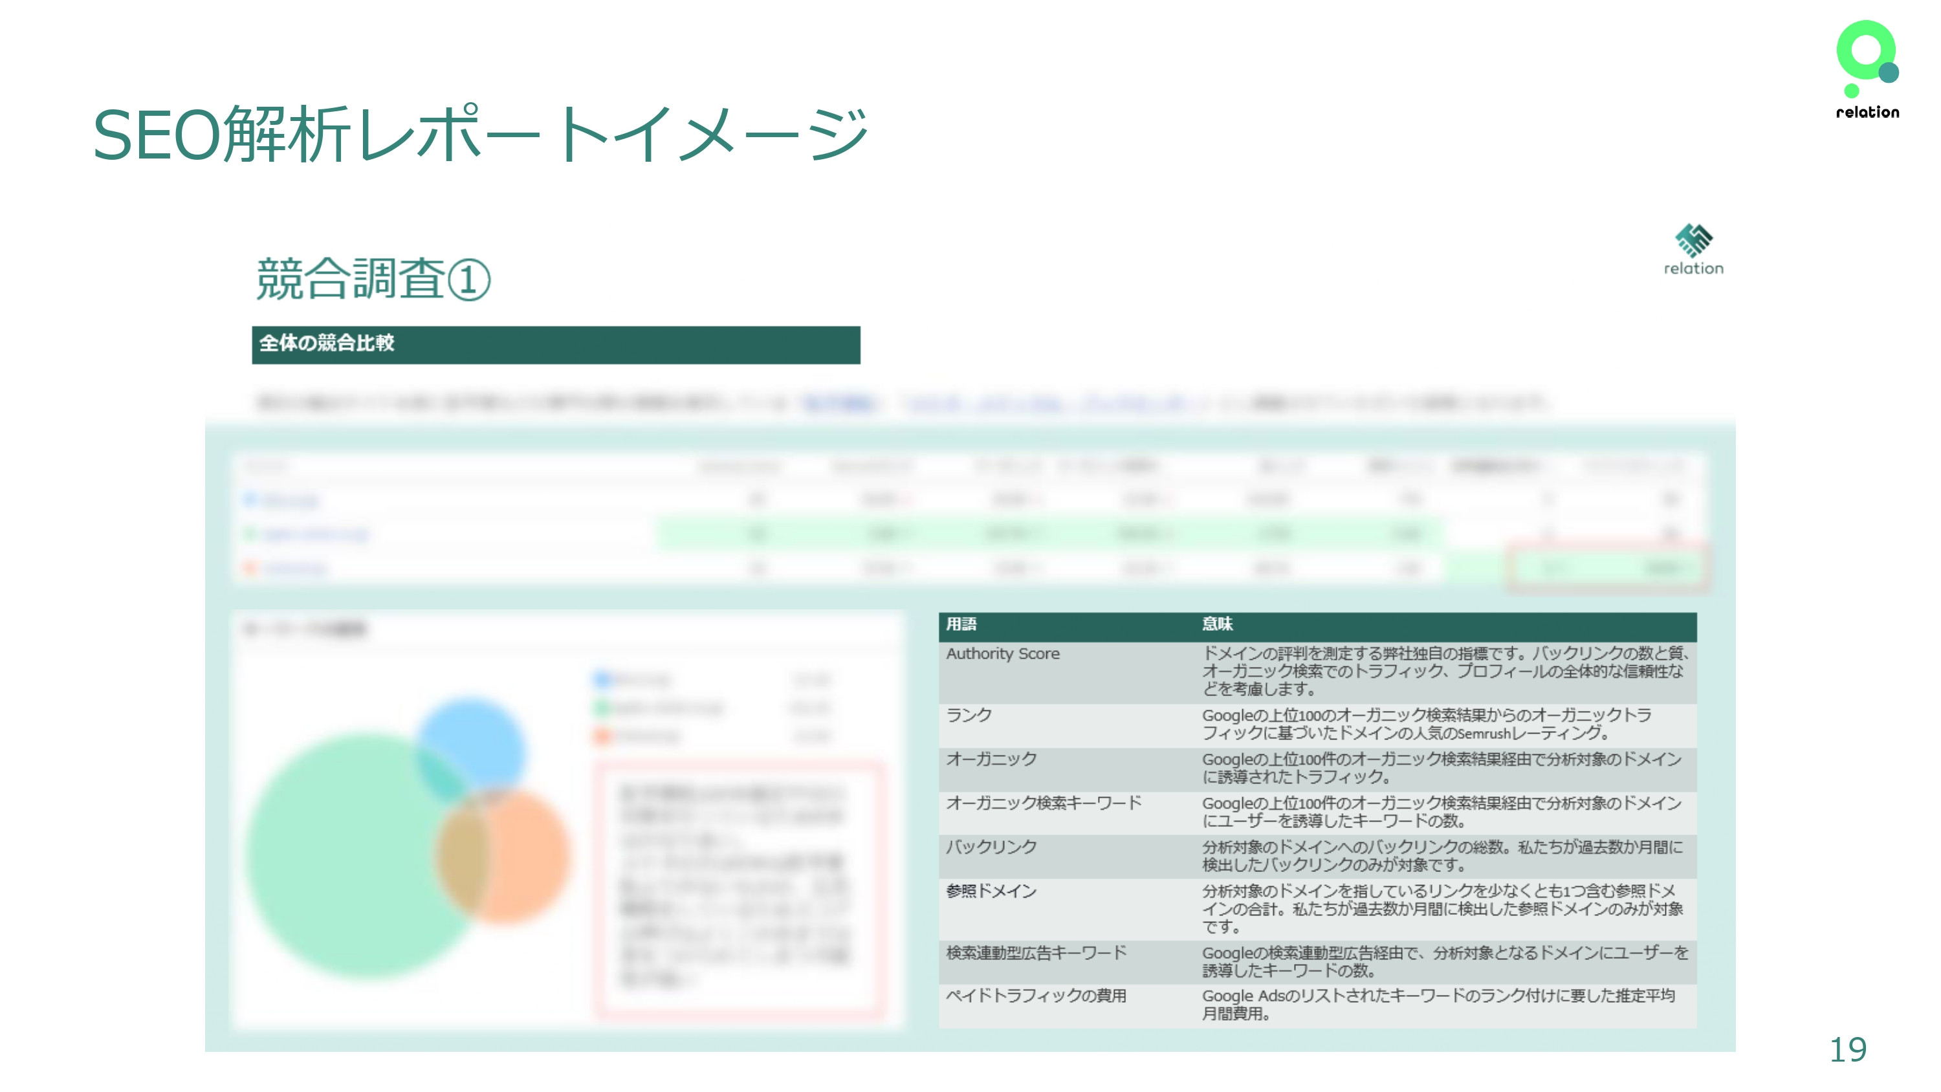Screen dimensions: 1941x1092
Task: Click the blue marker beside the first competitor row
Action: pyautogui.click(x=251, y=499)
